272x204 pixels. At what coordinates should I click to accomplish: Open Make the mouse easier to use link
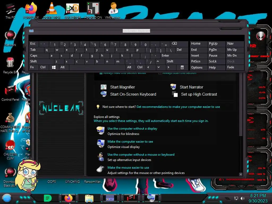click(128, 168)
